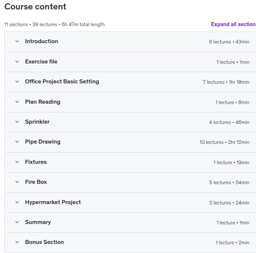Click Expand all sections link
This screenshot has width=256, height=253.
[x=233, y=24]
